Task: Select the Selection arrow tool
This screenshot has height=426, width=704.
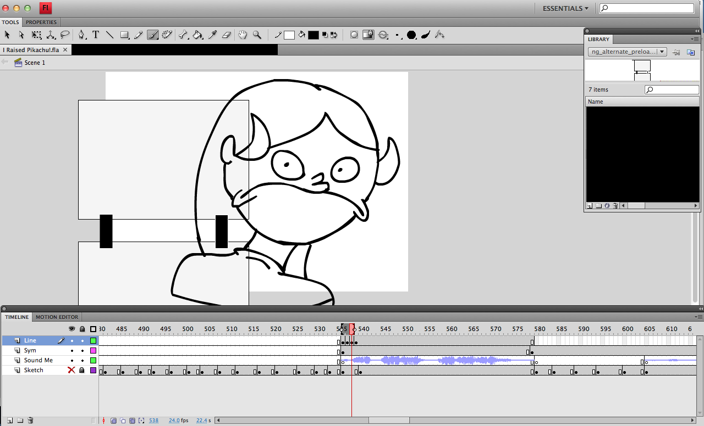Action: pos(7,35)
